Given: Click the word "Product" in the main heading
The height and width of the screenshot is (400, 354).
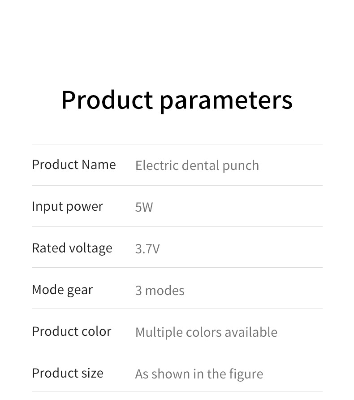Looking at the screenshot, I should tap(107, 100).
